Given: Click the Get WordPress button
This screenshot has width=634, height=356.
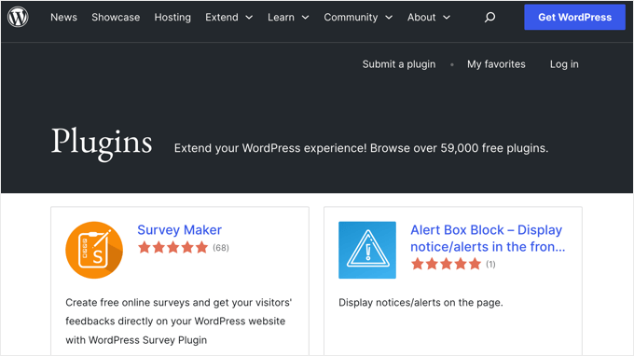Looking at the screenshot, I should point(574,17).
